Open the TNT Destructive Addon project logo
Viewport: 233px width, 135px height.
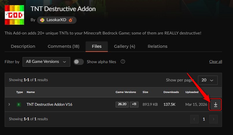(x=14, y=15)
